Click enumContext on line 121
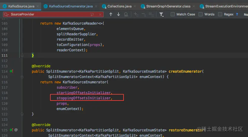 click(x=68, y=109)
